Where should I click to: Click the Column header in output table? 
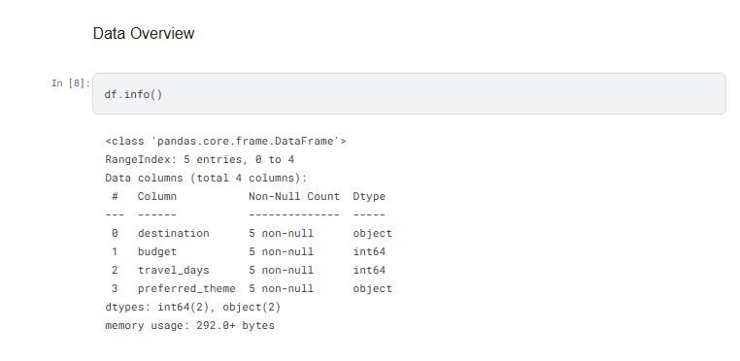coord(157,196)
